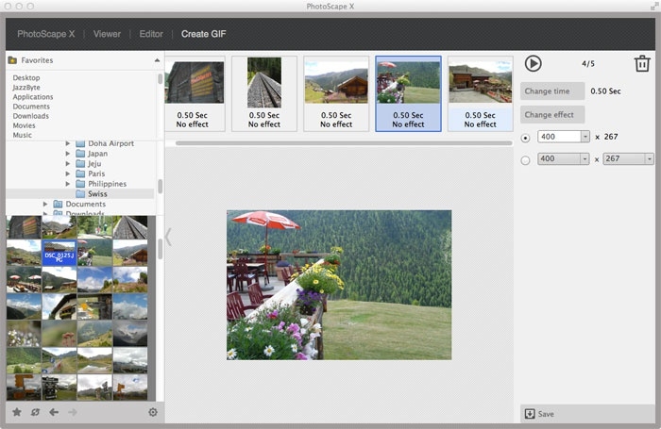Select the first size radio button
Screen dimensions: 661x429
[x=525, y=137]
